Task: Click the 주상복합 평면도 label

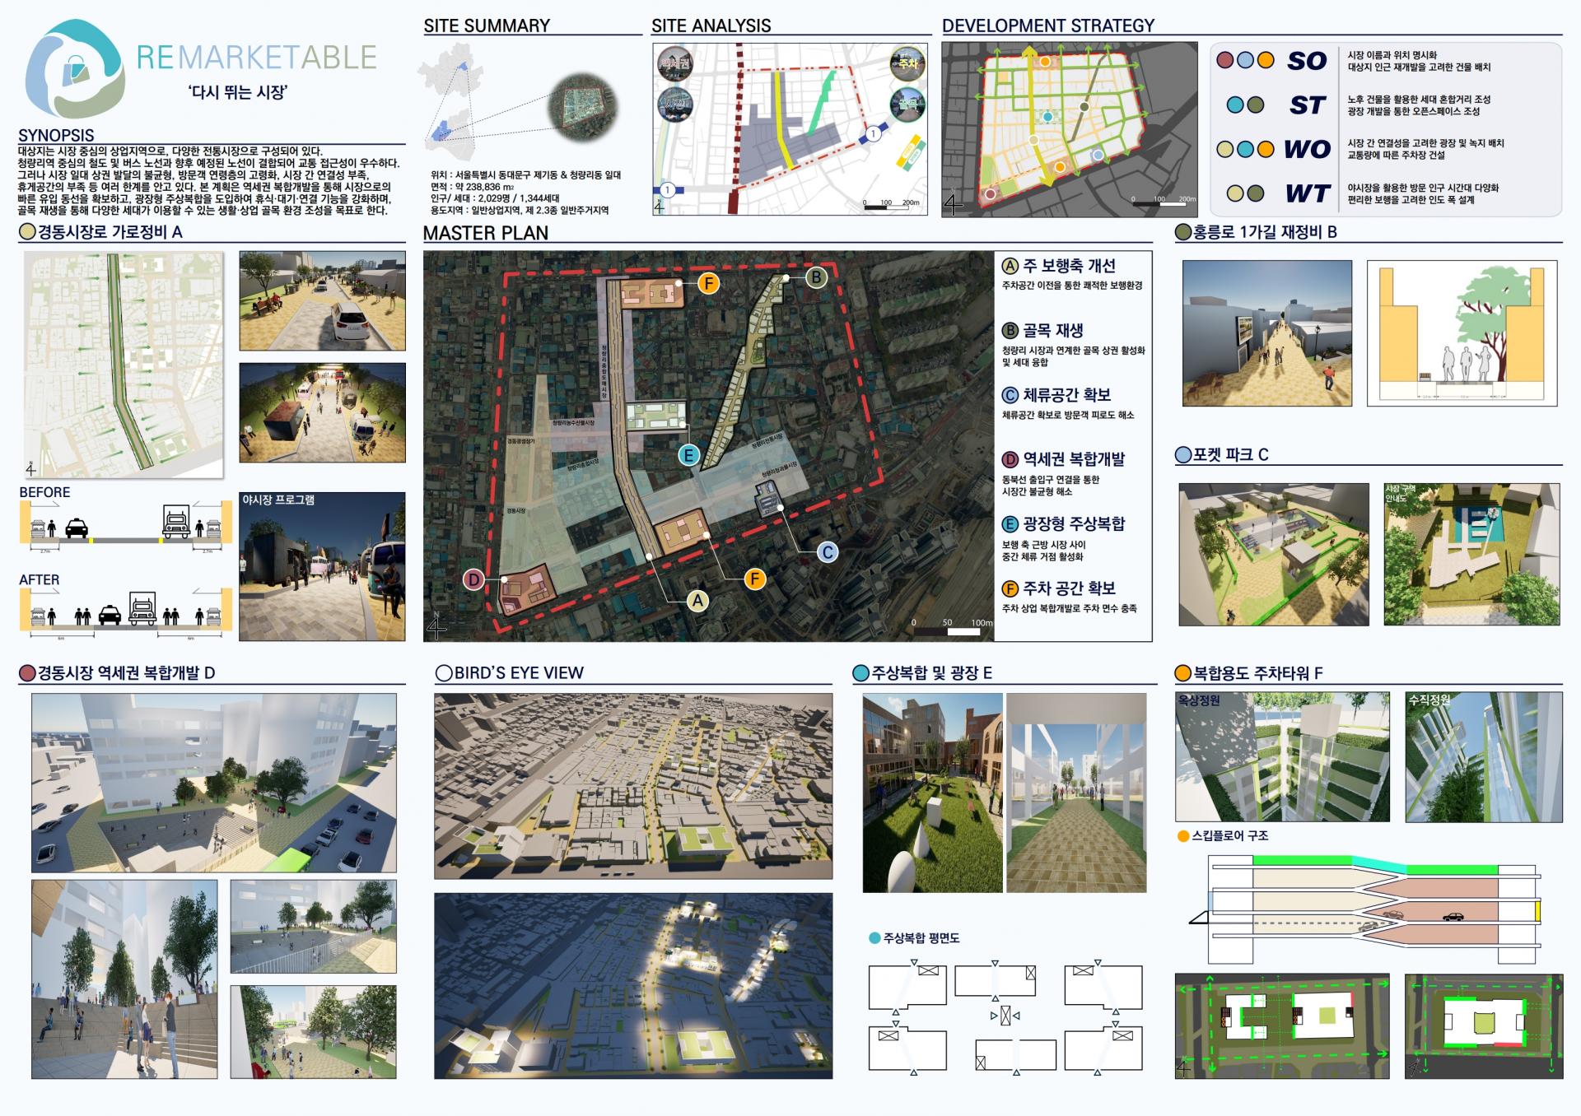Action: pyautogui.click(x=921, y=937)
